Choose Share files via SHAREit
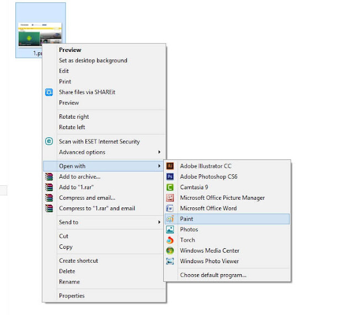 point(87,92)
